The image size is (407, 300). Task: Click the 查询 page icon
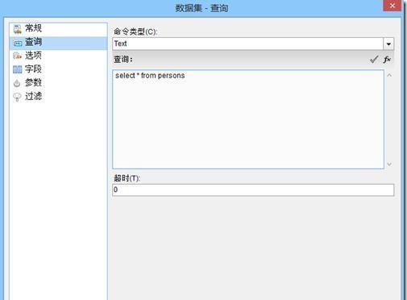18,43
